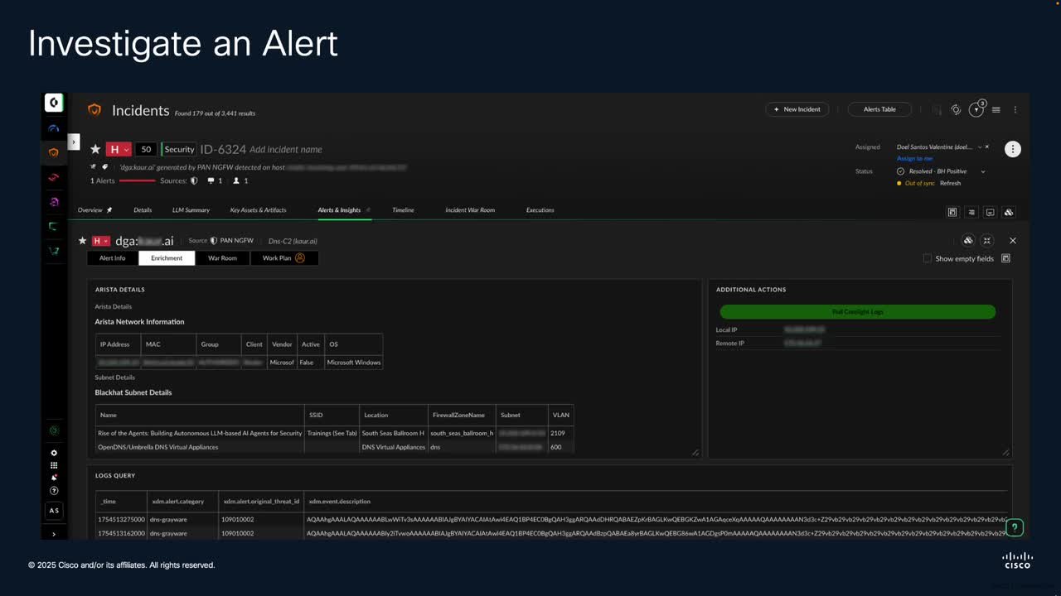
Task: Switch to the Timeline tab
Action: pos(403,210)
